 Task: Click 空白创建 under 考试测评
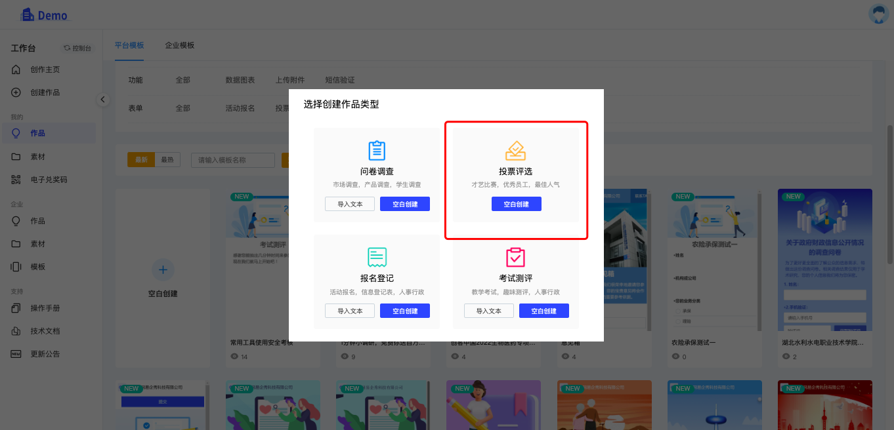[543, 311]
